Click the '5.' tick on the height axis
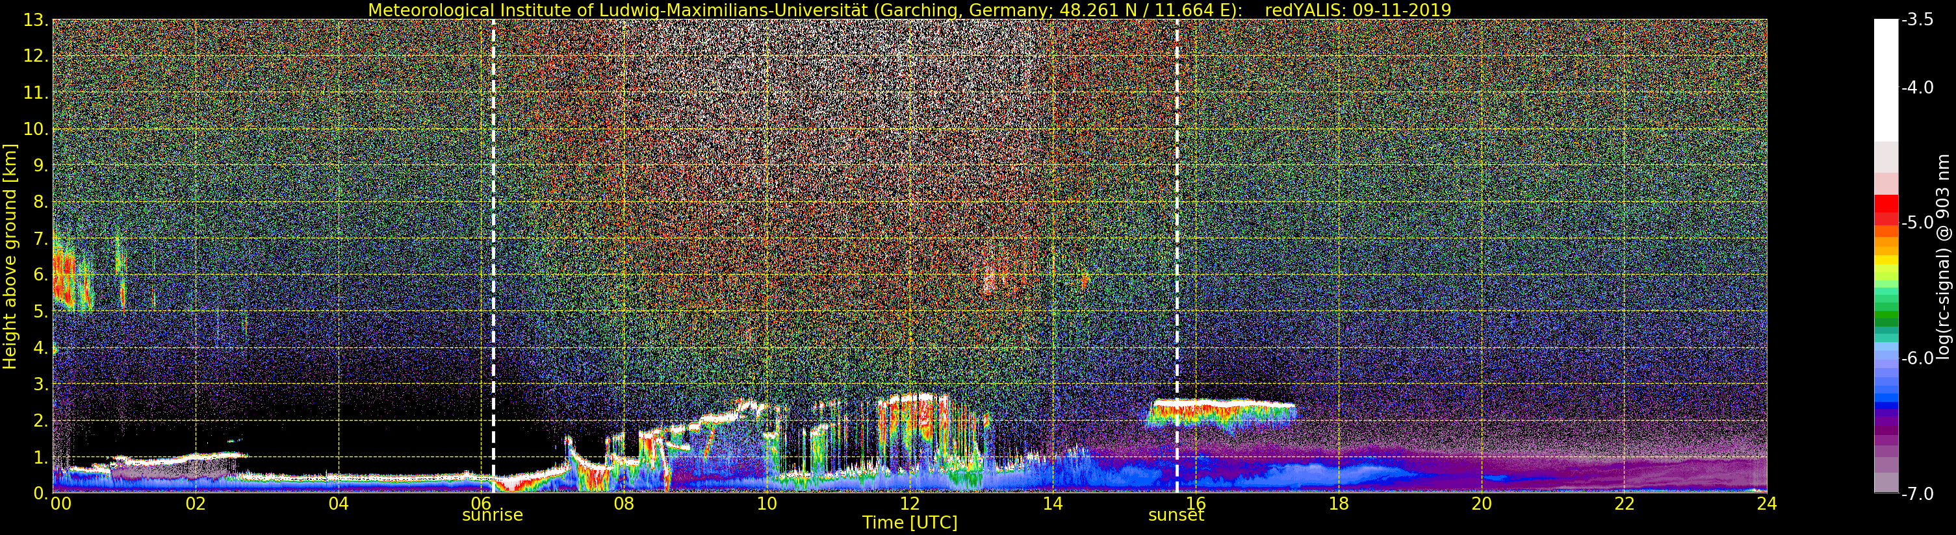The image size is (1956, 535). [x=41, y=311]
